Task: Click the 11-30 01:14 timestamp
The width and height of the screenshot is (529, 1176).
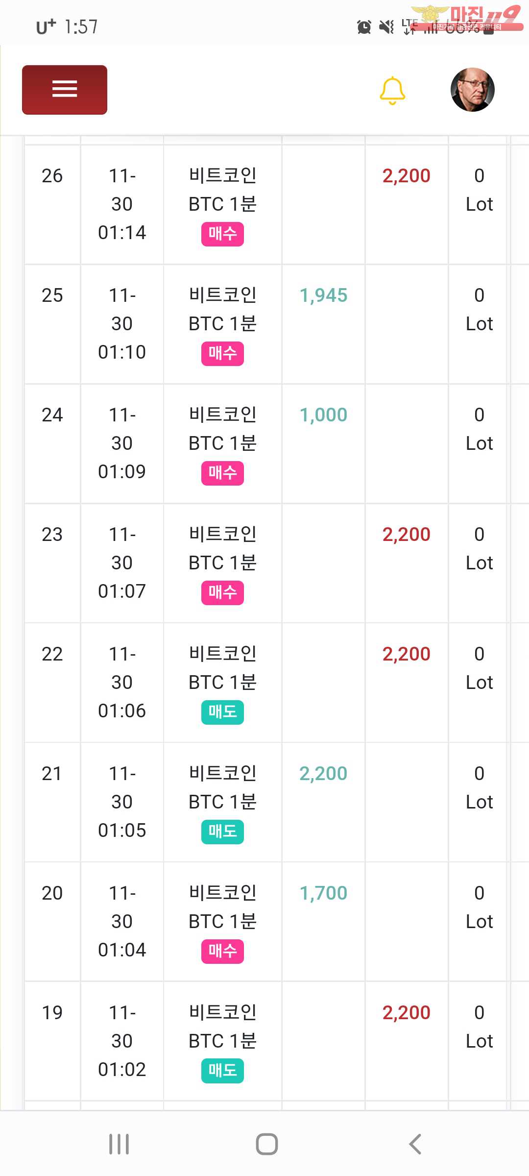Action: [x=122, y=204]
